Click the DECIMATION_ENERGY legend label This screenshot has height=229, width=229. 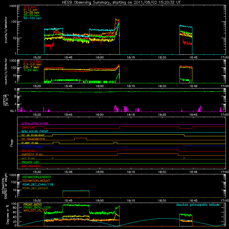37,177
